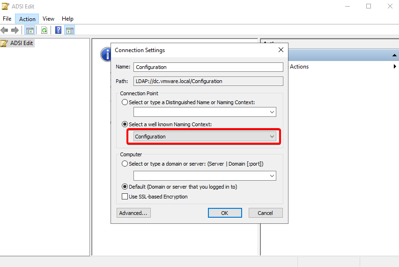This screenshot has height=267, width=399.
Task: Select ADSI Edit root node in tree
Action: click(21, 43)
